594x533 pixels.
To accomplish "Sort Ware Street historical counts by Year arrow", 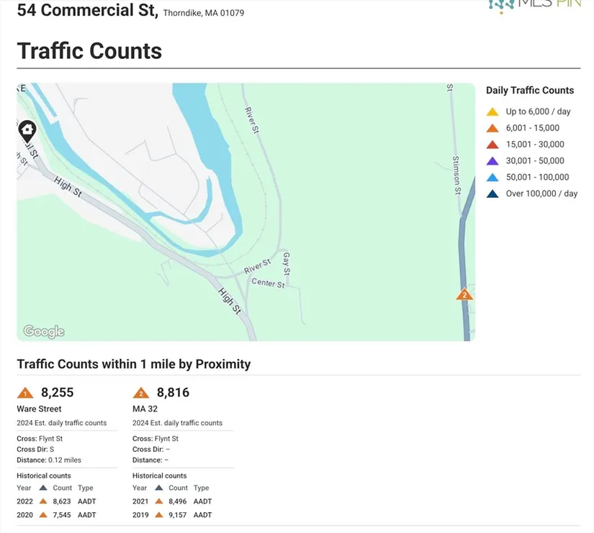I will coord(42,488).
